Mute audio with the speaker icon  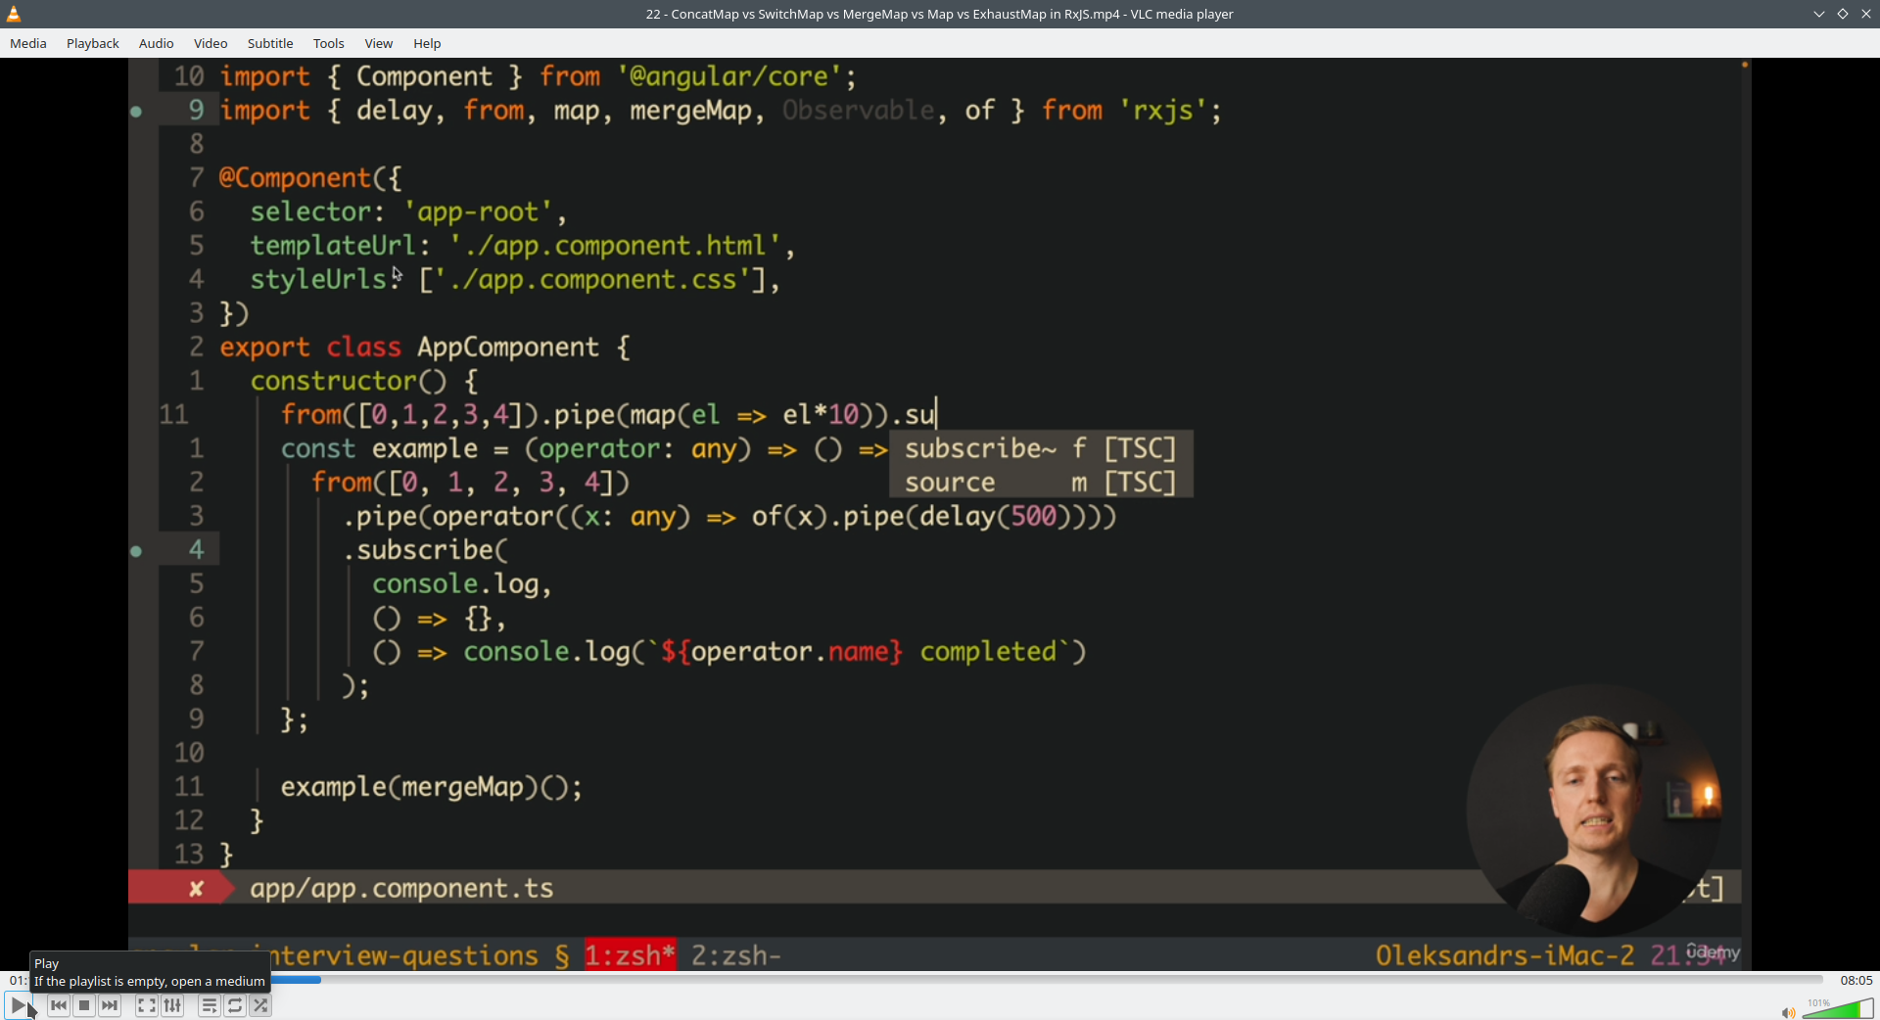point(1788,1012)
